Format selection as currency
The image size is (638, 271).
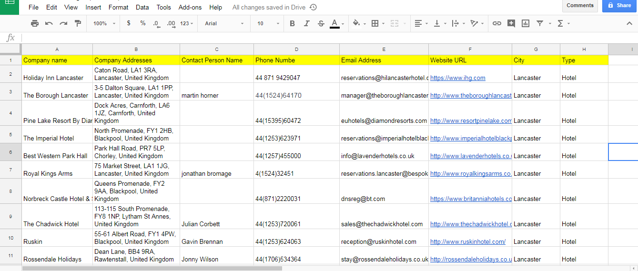point(129,23)
